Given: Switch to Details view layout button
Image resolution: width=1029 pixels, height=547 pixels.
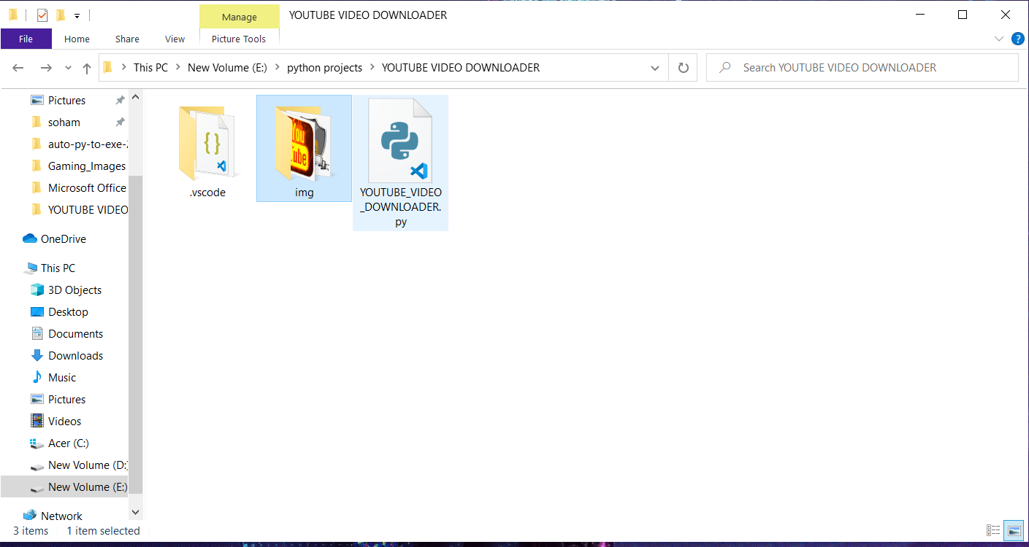Looking at the screenshot, I should (993, 530).
